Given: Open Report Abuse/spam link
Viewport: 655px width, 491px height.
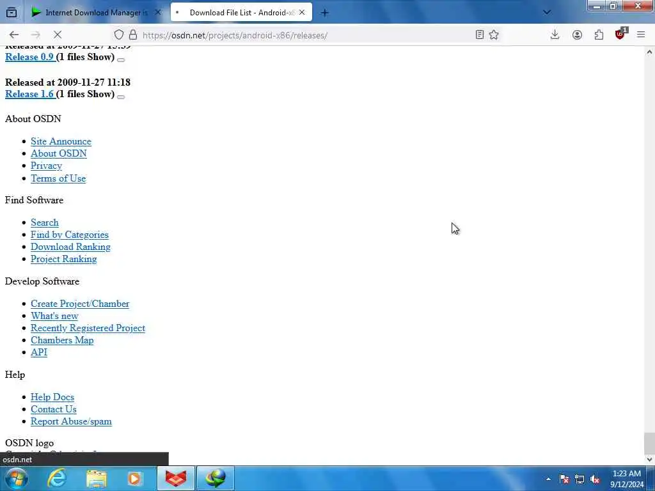Looking at the screenshot, I should point(72,421).
